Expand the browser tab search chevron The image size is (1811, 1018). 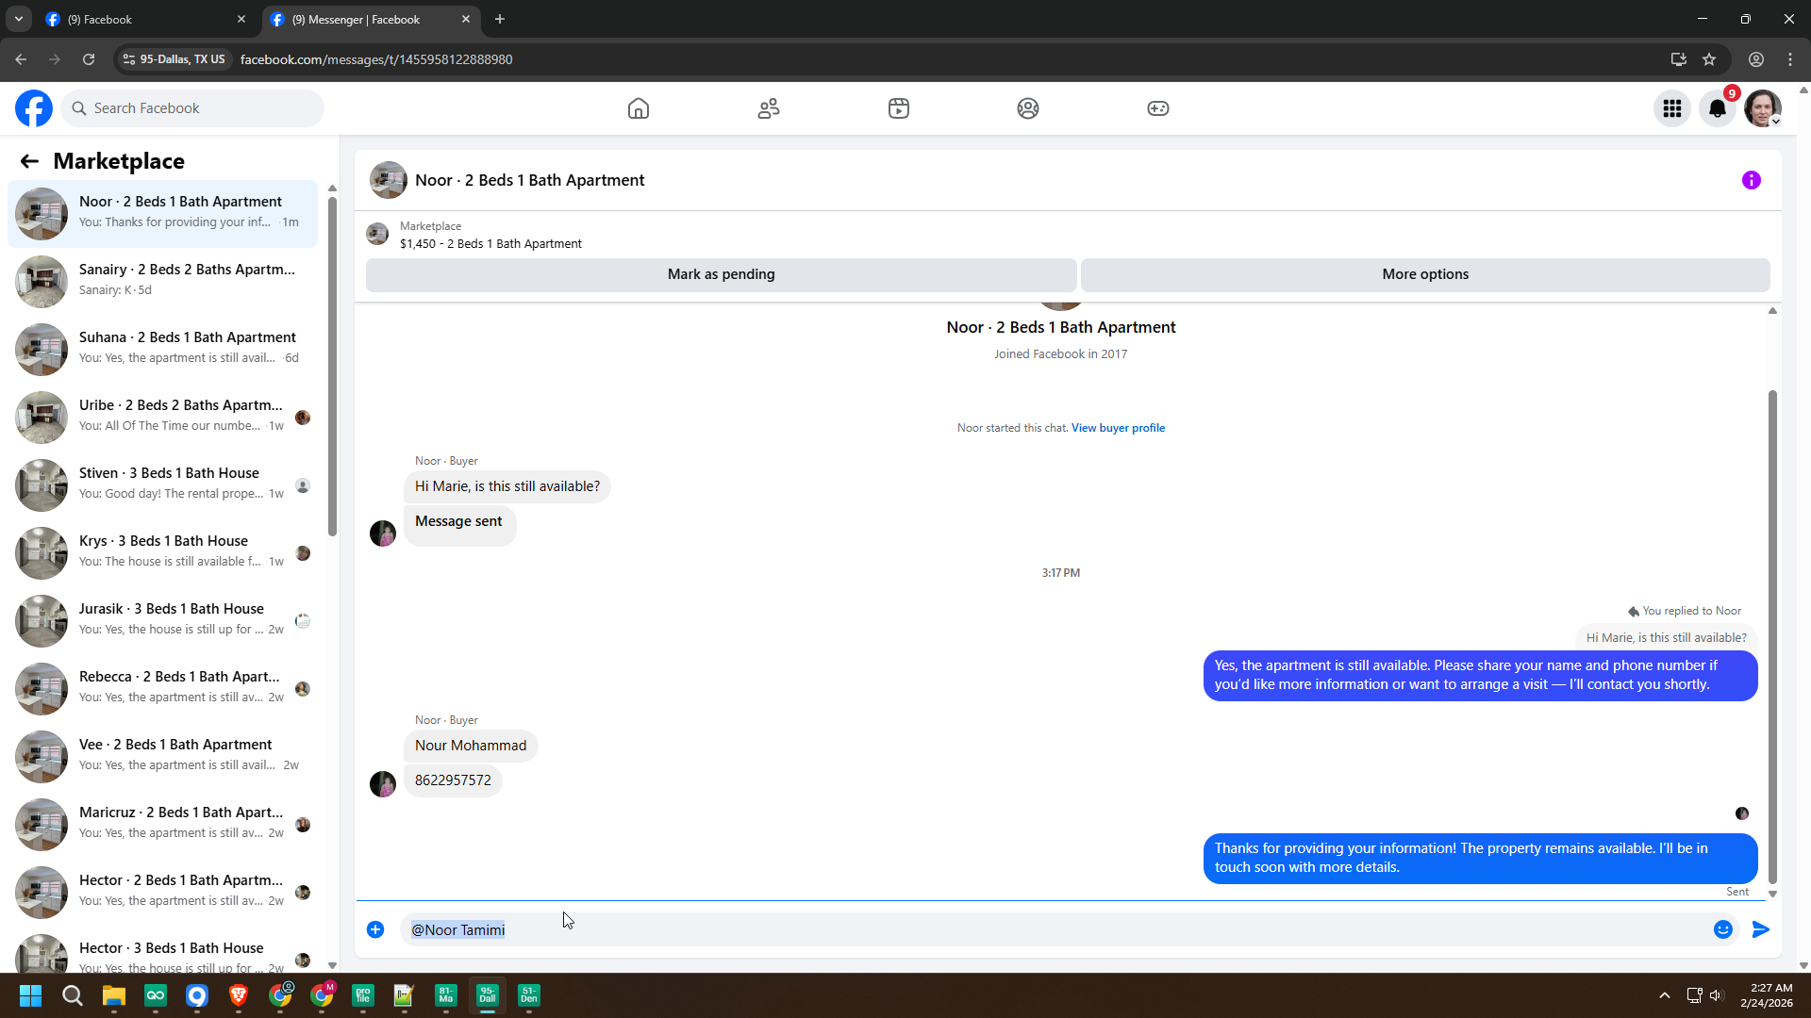click(18, 19)
